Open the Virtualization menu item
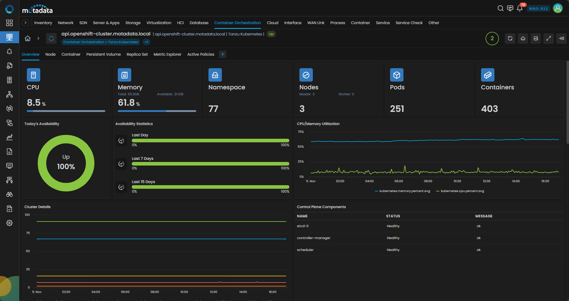This screenshot has width=569, height=301. [159, 23]
